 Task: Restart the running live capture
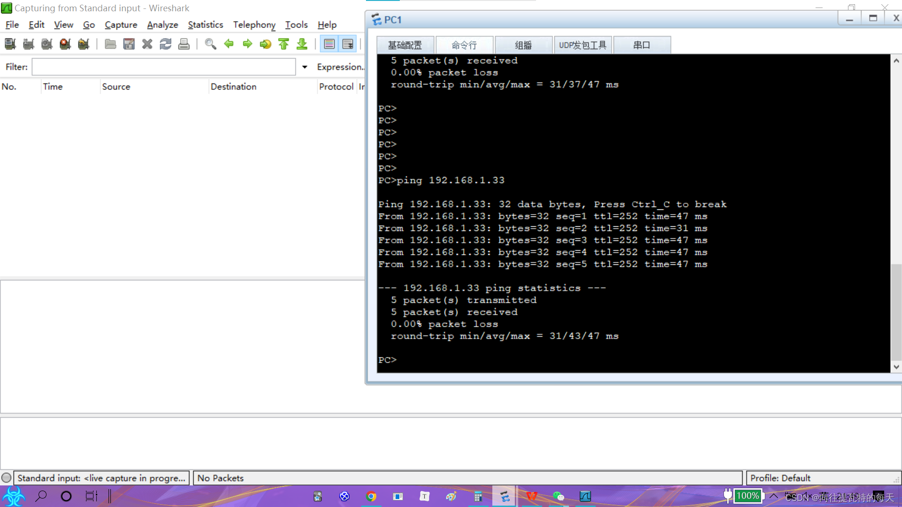coord(84,44)
